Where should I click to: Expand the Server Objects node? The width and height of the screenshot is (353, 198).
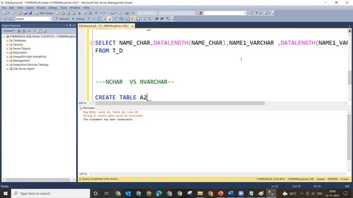point(7,49)
